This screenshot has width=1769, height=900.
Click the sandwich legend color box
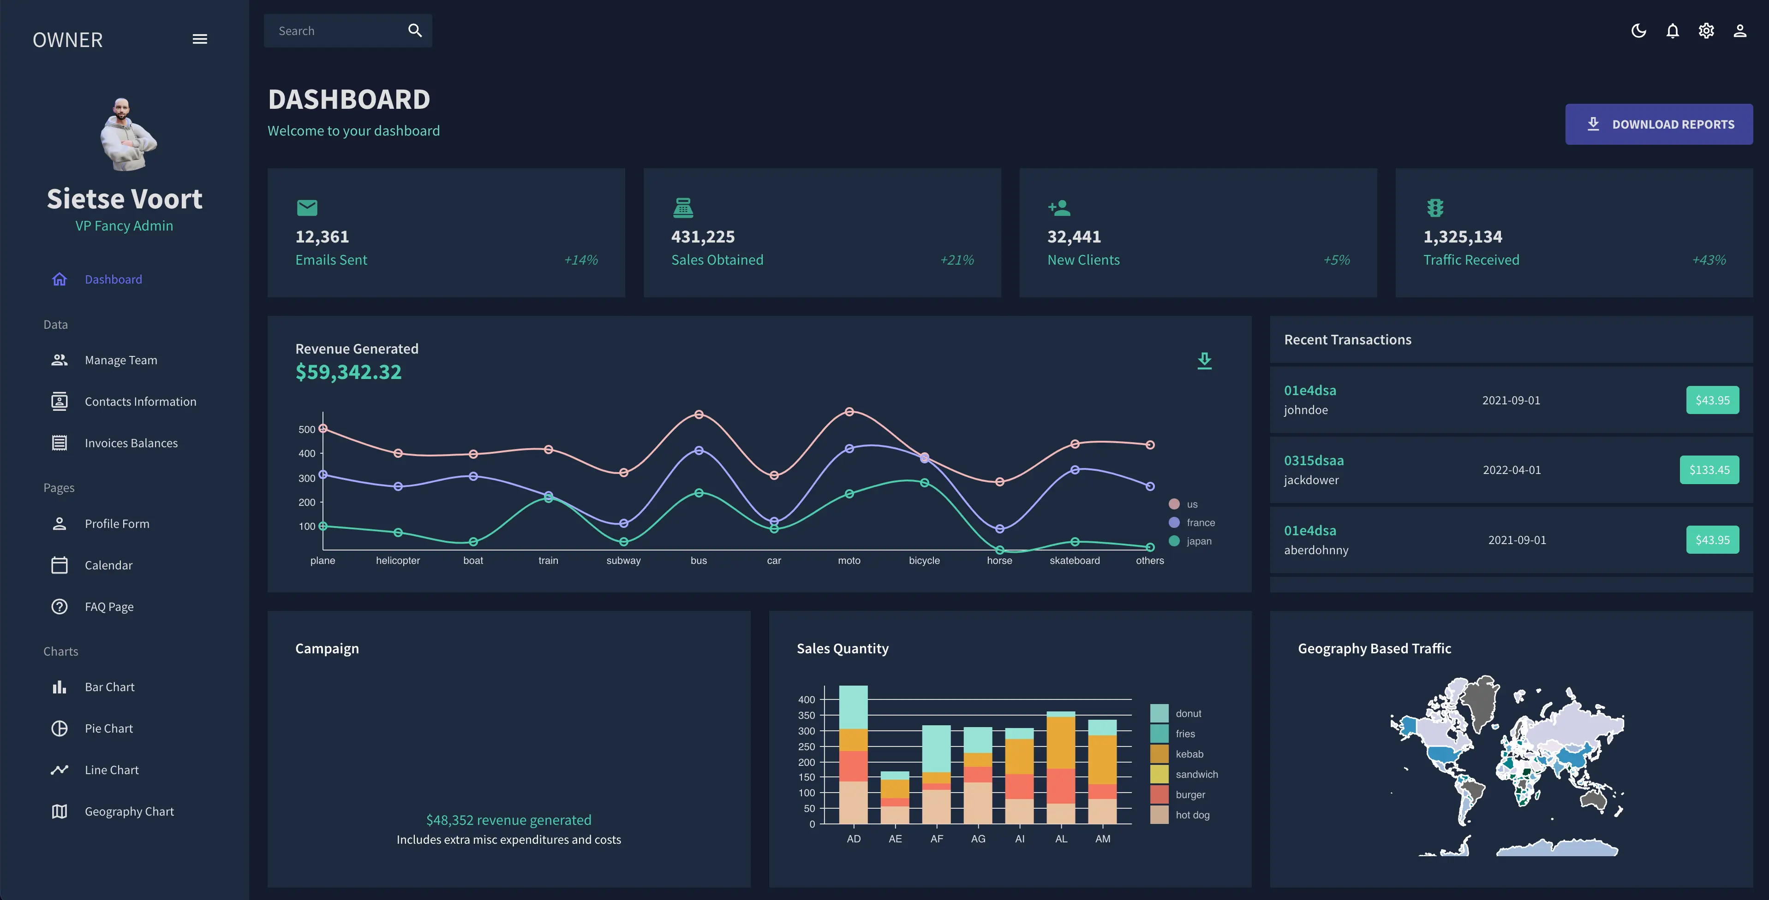[x=1159, y=774]
